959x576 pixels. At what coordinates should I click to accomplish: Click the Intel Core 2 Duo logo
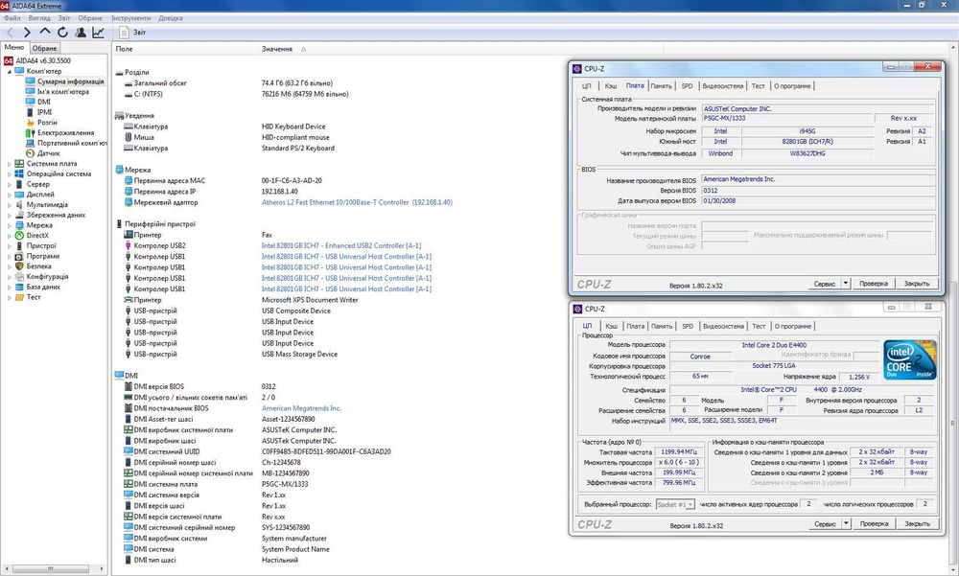click(x=910, y=361)
